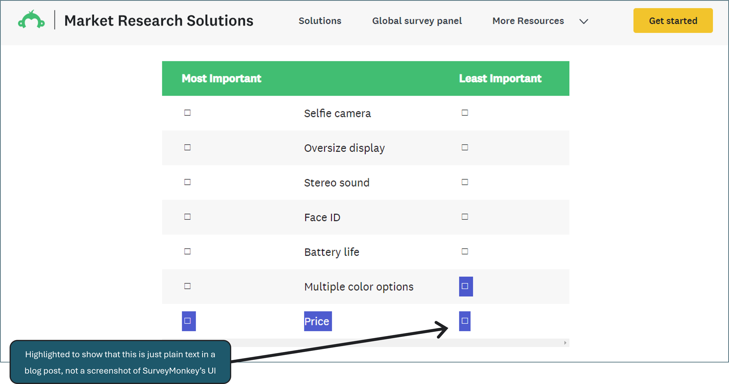Check Face ID as Most Important
This screenshot has width=729, height=384.
[187, 217]
